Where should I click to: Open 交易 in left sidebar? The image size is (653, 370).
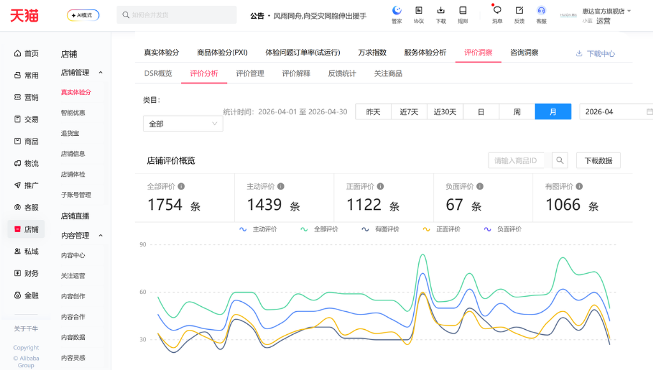click(26, 119)
